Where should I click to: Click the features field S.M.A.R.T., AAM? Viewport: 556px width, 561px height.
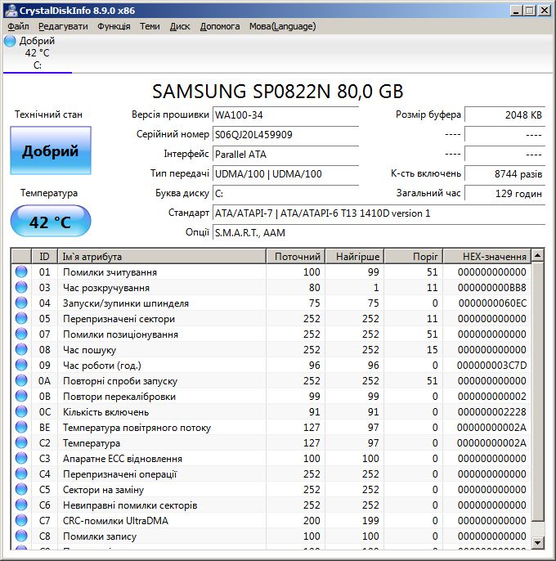pos(379,233)
